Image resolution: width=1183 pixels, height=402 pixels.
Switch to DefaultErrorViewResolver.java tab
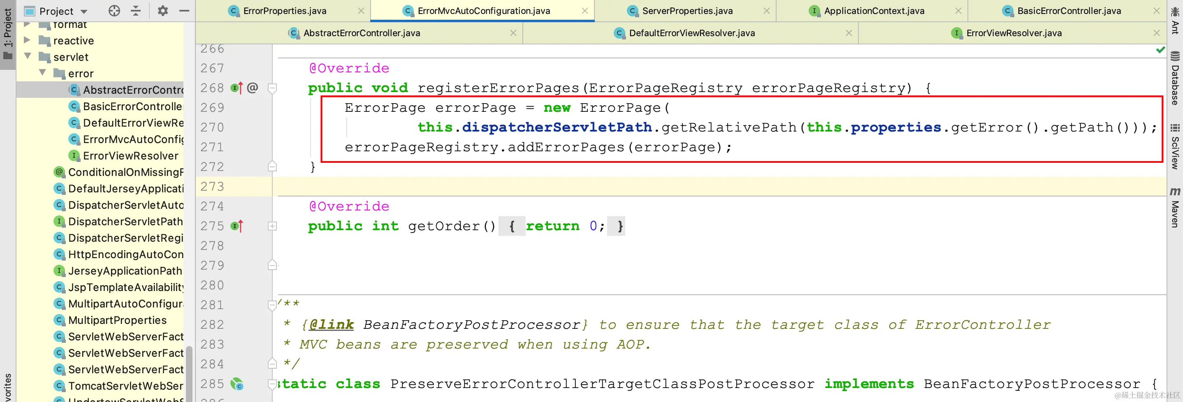691,33
